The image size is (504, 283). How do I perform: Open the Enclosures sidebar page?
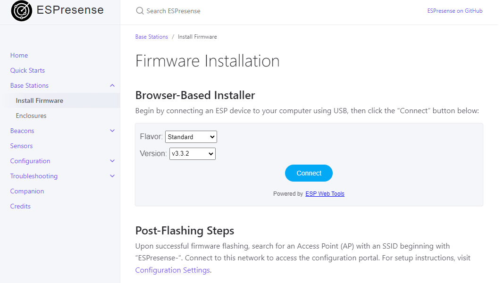31,116
